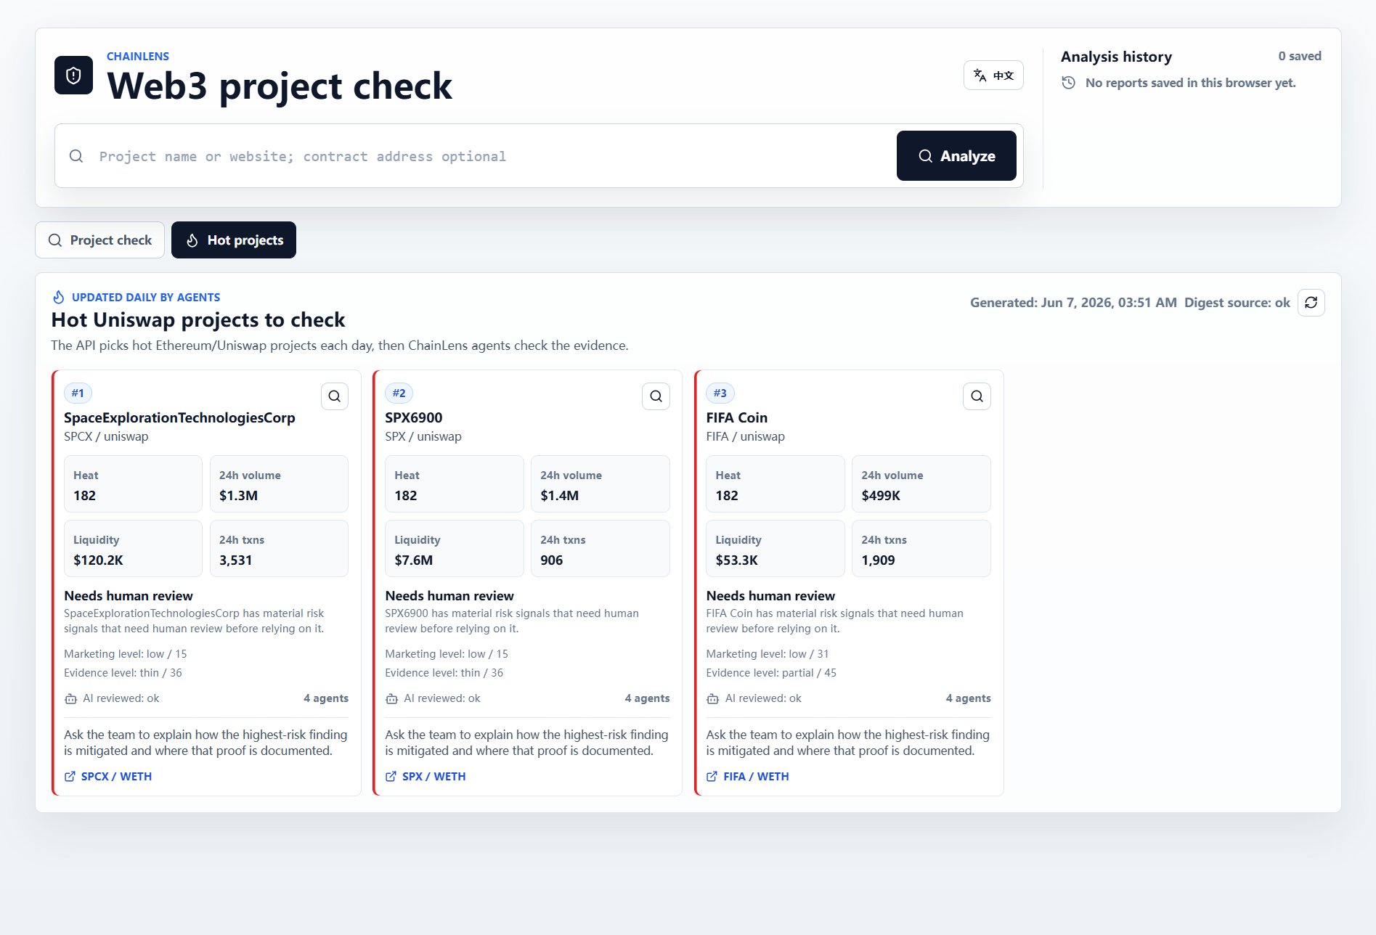The width and height of the screenshot is (1376, 935).
Task: Click the external link icon beside FIFA / WETH
Action: coord(712,777)
